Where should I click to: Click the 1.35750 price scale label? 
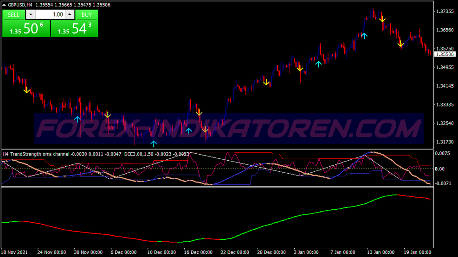[x=445, y=49]
